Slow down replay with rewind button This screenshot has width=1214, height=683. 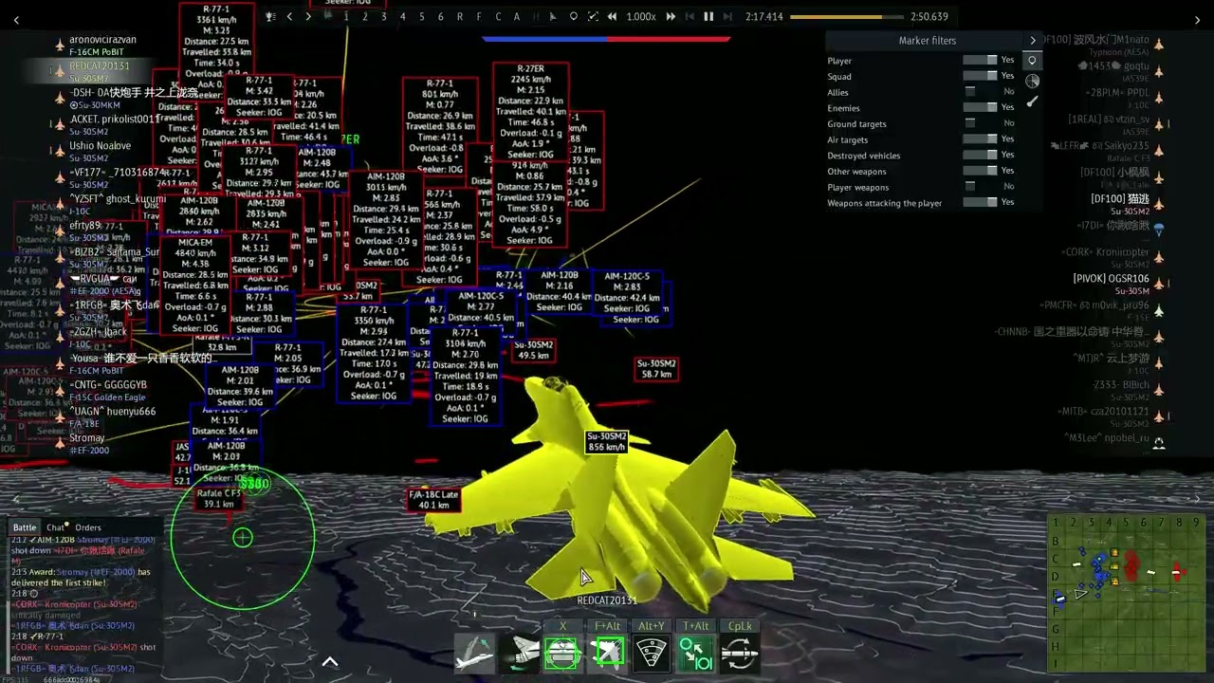[x=613, y=16]
